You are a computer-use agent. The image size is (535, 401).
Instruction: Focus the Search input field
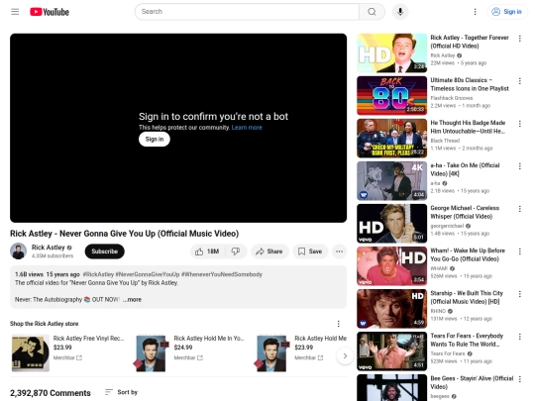247,12
